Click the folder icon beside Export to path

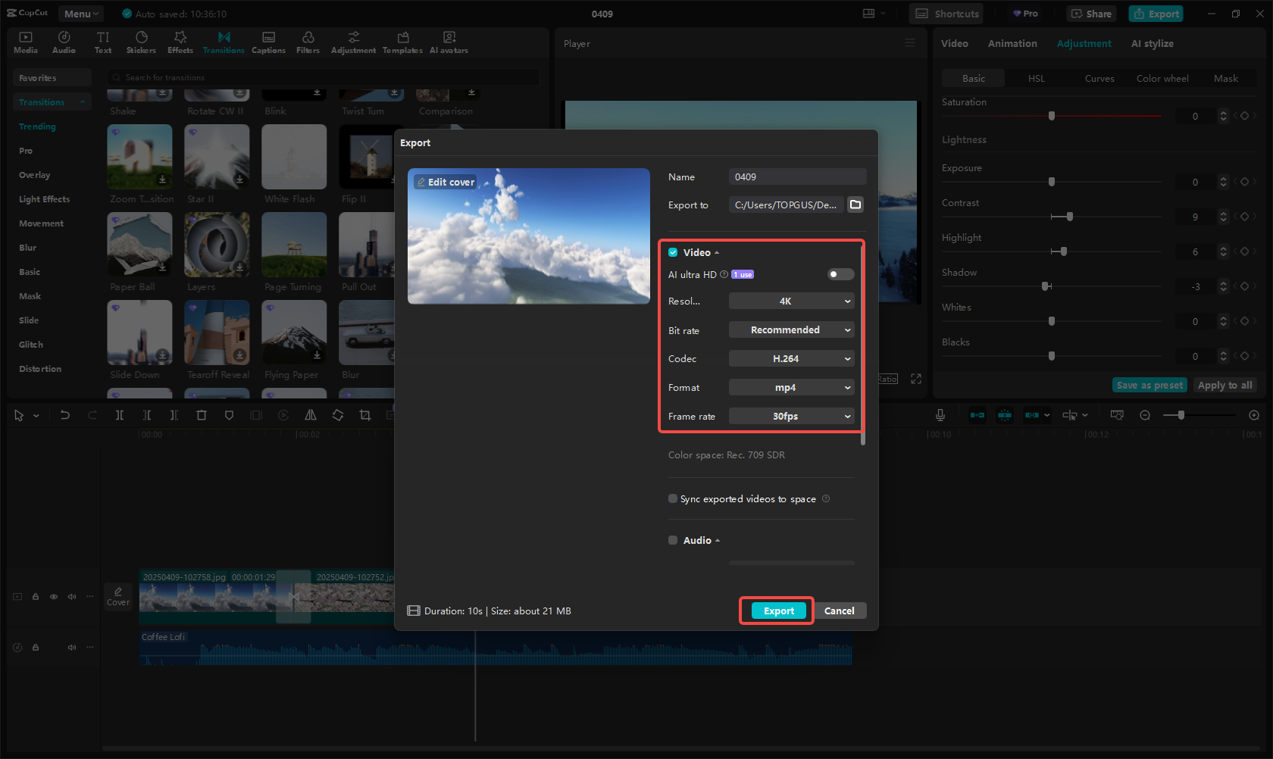click(x=855, y=205)
